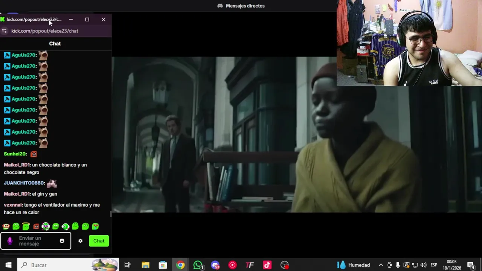Open Task View on the taskbar
The height and width of the screenshot is (271, 482).
coord(127,265)
